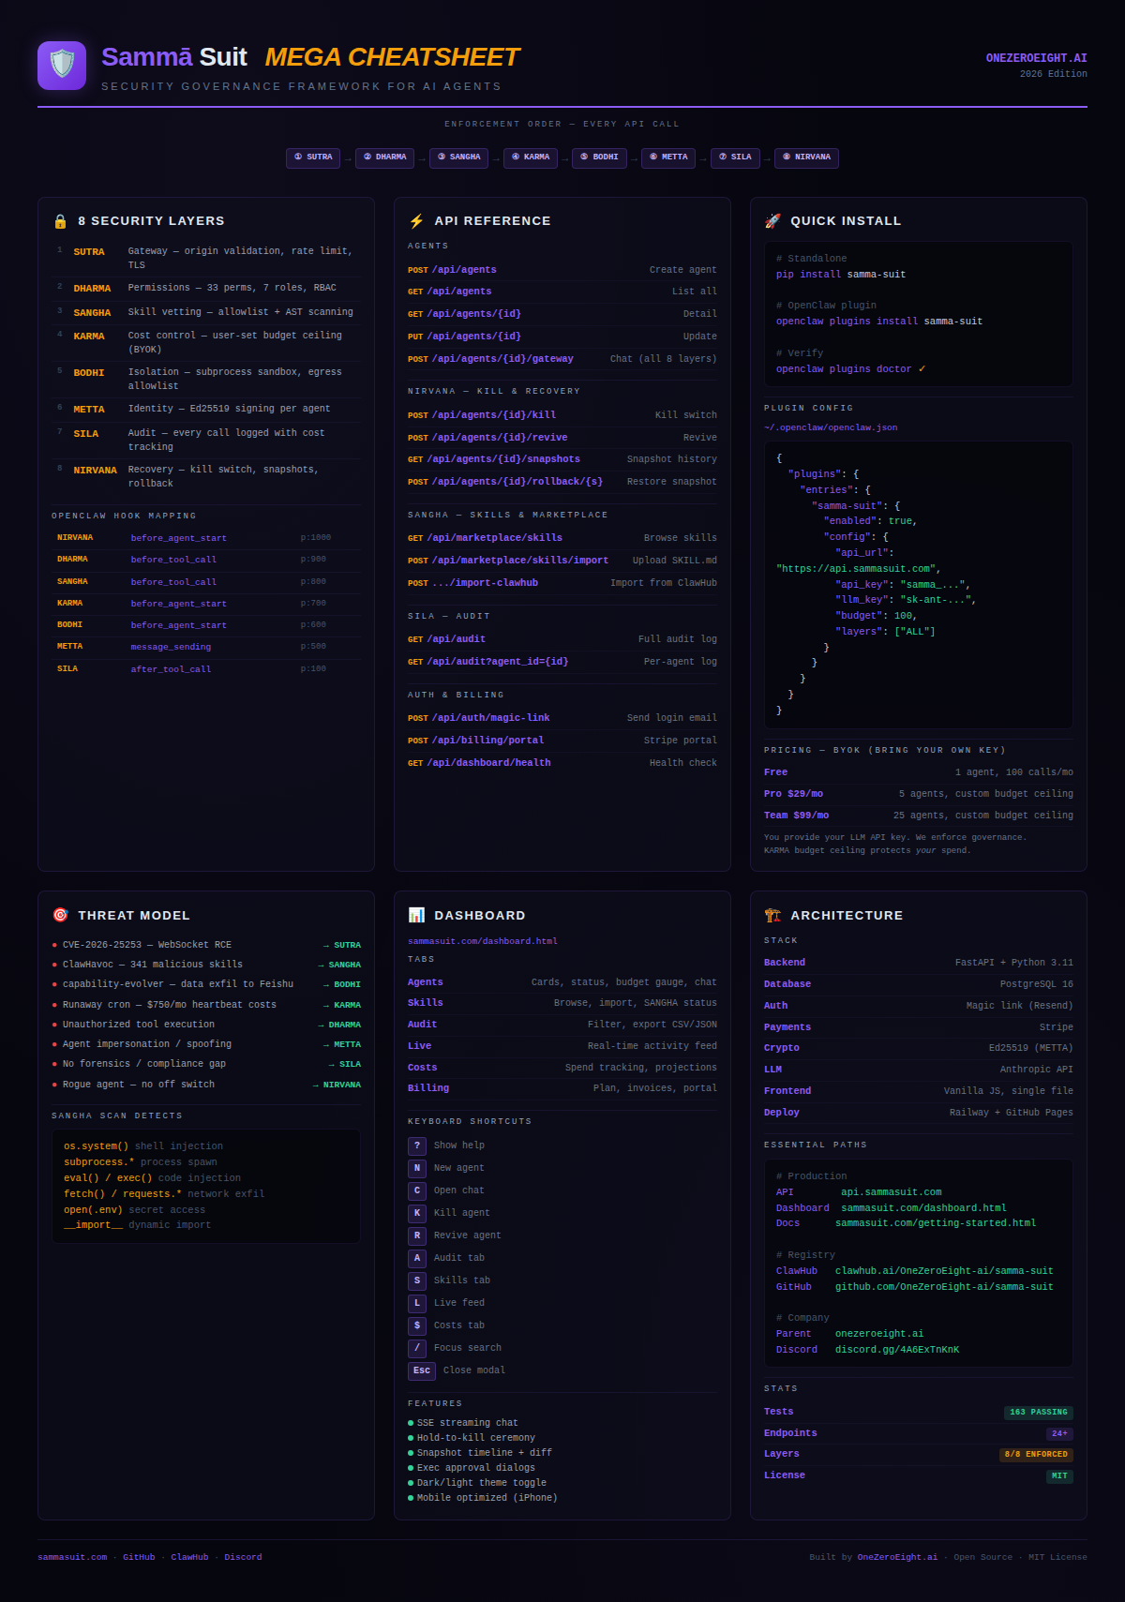Click the Sammā Suit shield logo
This screenshot has width=1125, height=1602.
coord(62,66)
